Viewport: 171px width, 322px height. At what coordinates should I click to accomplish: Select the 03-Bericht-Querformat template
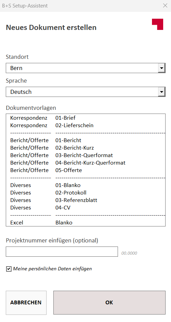[x=86, y=155]
